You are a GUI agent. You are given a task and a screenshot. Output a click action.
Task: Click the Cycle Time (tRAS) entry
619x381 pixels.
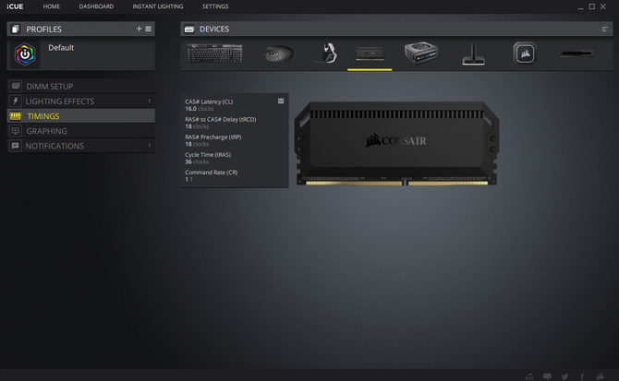pos(208,158)
